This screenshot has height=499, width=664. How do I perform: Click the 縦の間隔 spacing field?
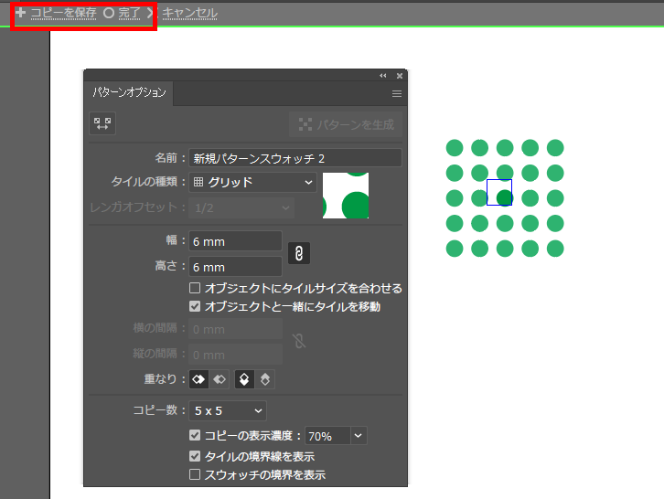235,355
